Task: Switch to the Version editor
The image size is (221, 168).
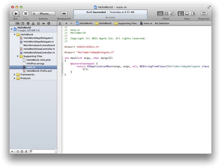Action: (172, 14)
